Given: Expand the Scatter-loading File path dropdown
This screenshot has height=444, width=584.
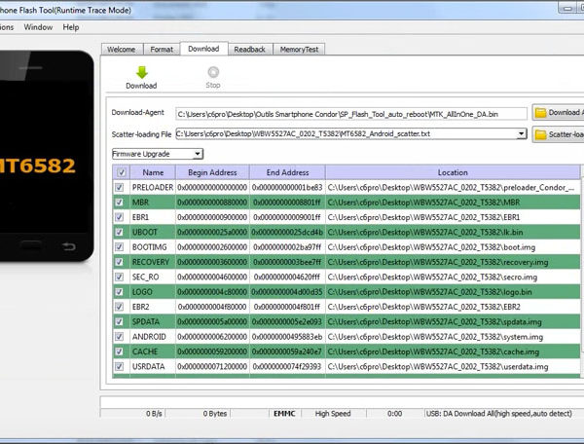Looking at the screenshot, I should coord(521,133).
